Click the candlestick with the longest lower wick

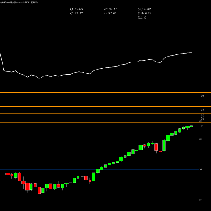[x=160, y=157]
